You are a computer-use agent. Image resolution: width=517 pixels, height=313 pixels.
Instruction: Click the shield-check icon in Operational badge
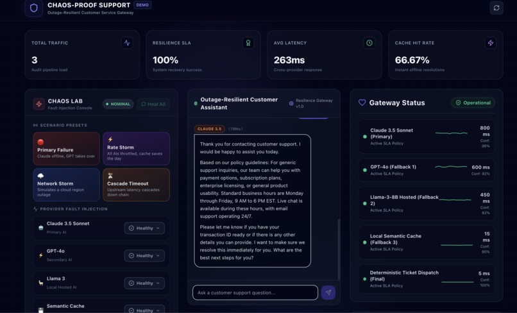pyautogui.click(x=458, y=103)
